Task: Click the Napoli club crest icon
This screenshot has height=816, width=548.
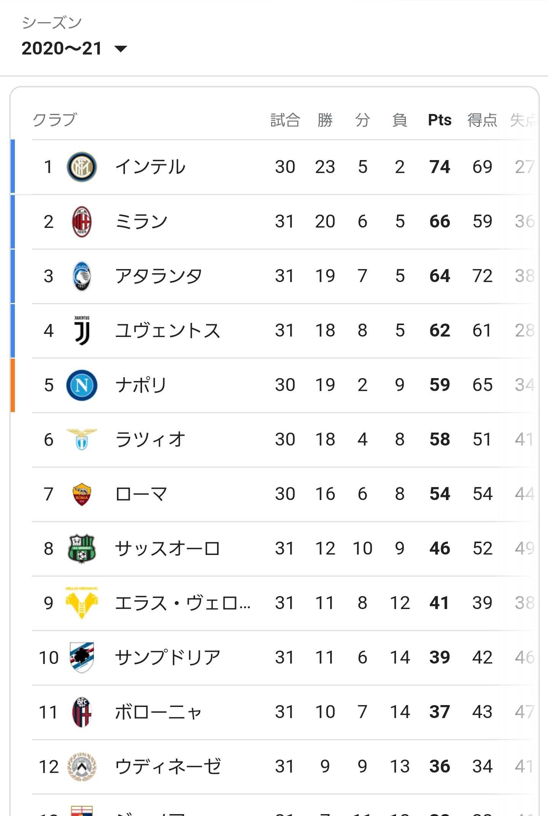Action: (81, 385)
